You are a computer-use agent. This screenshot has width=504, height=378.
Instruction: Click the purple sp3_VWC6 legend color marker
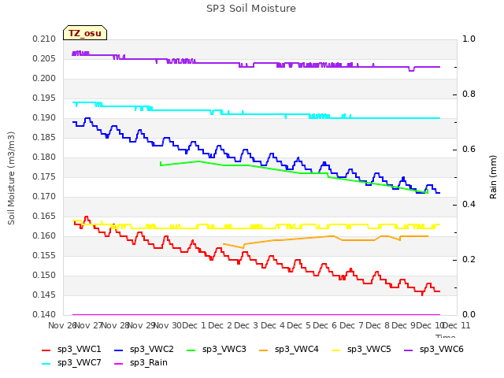[409, 350]
